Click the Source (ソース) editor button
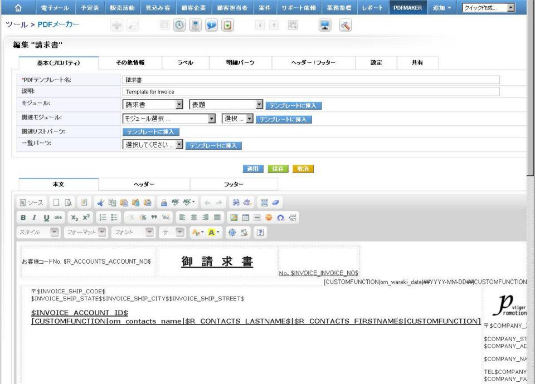This screenshot has width=535, height=384. (31, 203)
